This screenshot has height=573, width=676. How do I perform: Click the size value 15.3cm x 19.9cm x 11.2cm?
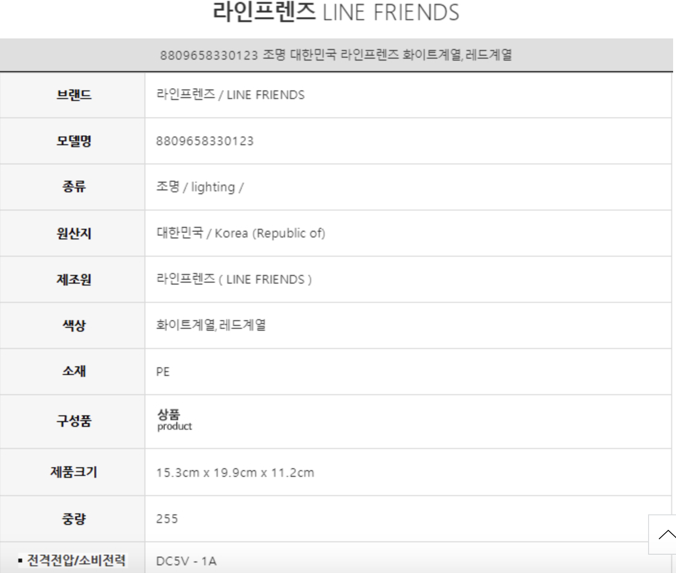(x=235, y=473)
